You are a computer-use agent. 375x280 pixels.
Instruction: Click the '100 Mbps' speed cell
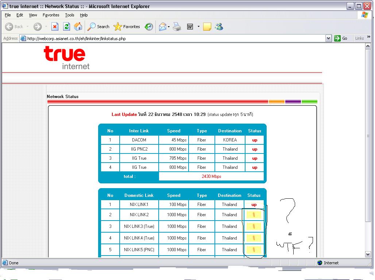(174, 205)
